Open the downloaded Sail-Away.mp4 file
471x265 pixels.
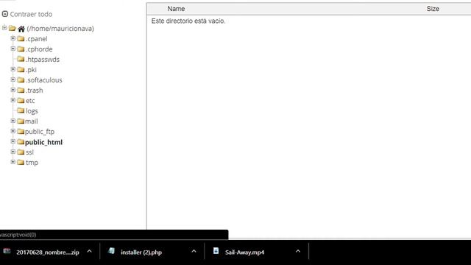coord(244,252)
